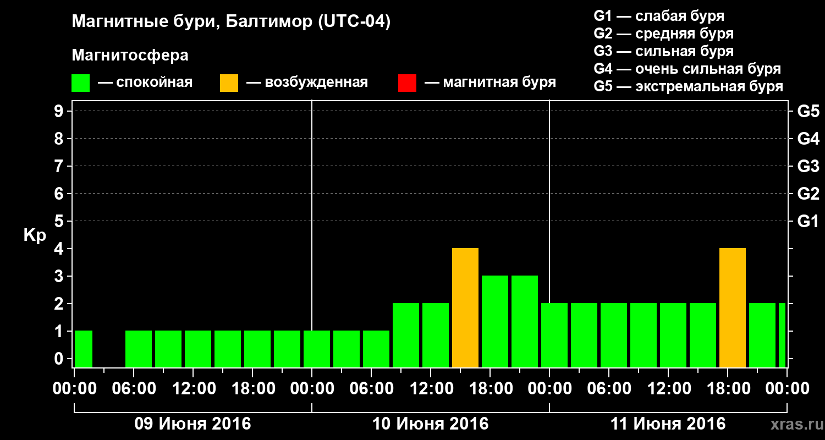The height and width of the screenshot is (440, 825).
Task: Click the 'G4 — очень сильная буря' description
Action: point(687,69)
